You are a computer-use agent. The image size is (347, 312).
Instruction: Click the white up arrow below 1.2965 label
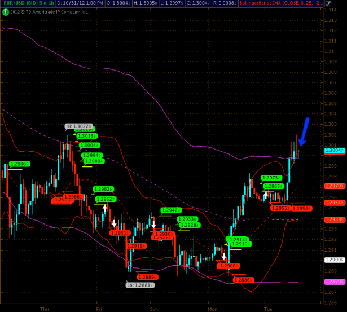pos(265,195)
